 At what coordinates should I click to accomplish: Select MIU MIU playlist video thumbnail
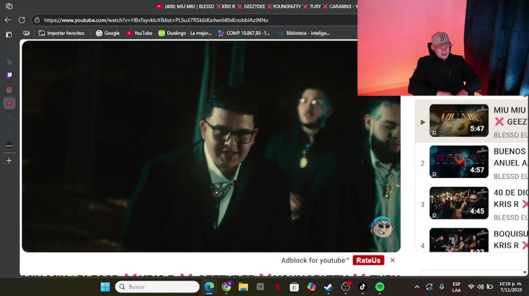(459, 120)
